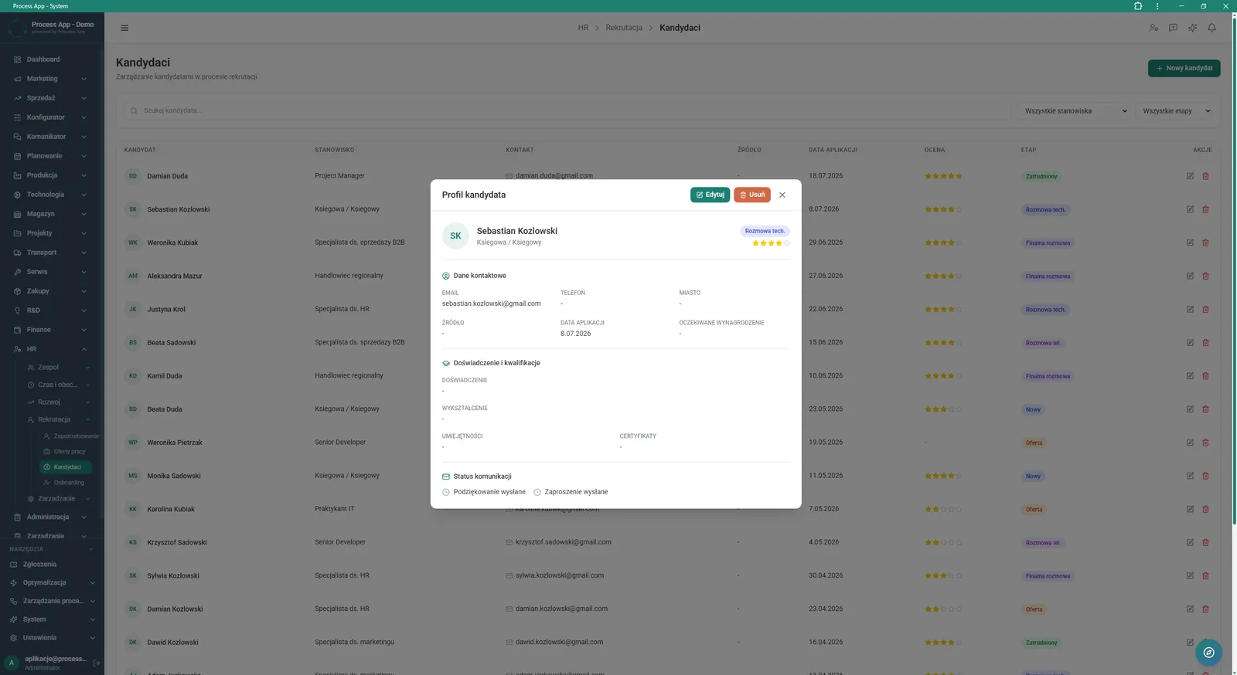This screenshot has width=1237, height=675.
Task: Click the chat feedback icon in header
Action: [x=1173, y=28]
